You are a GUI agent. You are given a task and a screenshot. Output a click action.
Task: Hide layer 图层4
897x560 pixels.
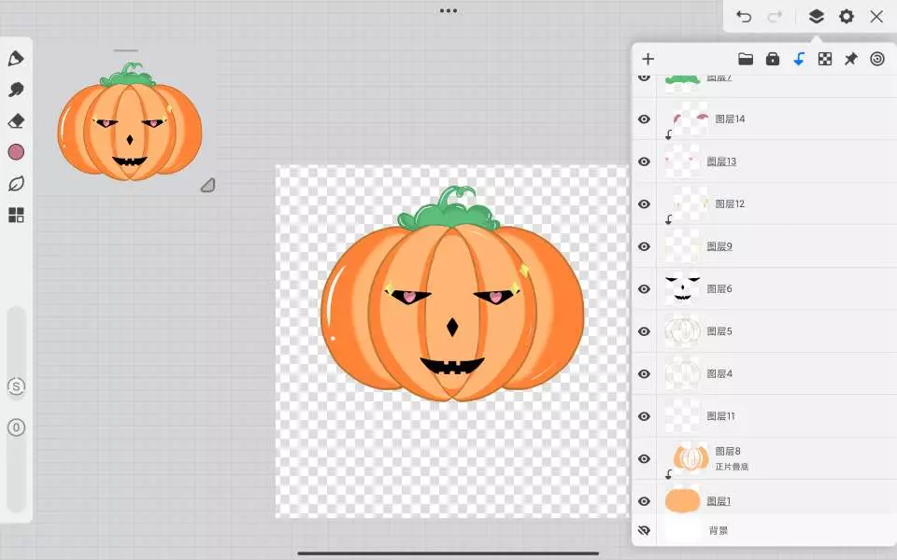[x=644, y=373]
